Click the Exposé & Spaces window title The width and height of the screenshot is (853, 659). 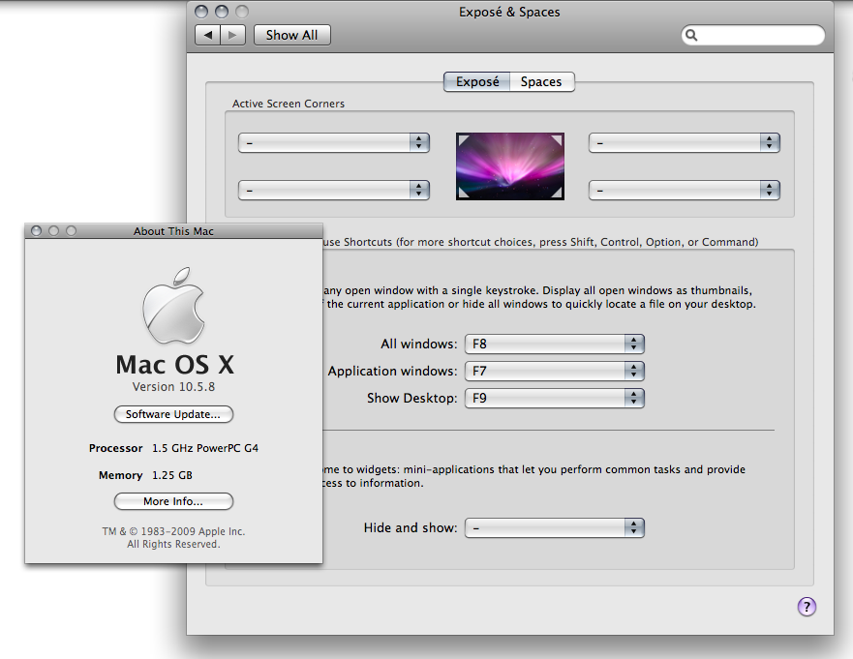pyautogui.click(x=509, y=12)
